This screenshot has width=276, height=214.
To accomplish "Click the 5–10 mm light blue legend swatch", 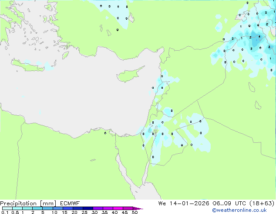I will (47, 208).
